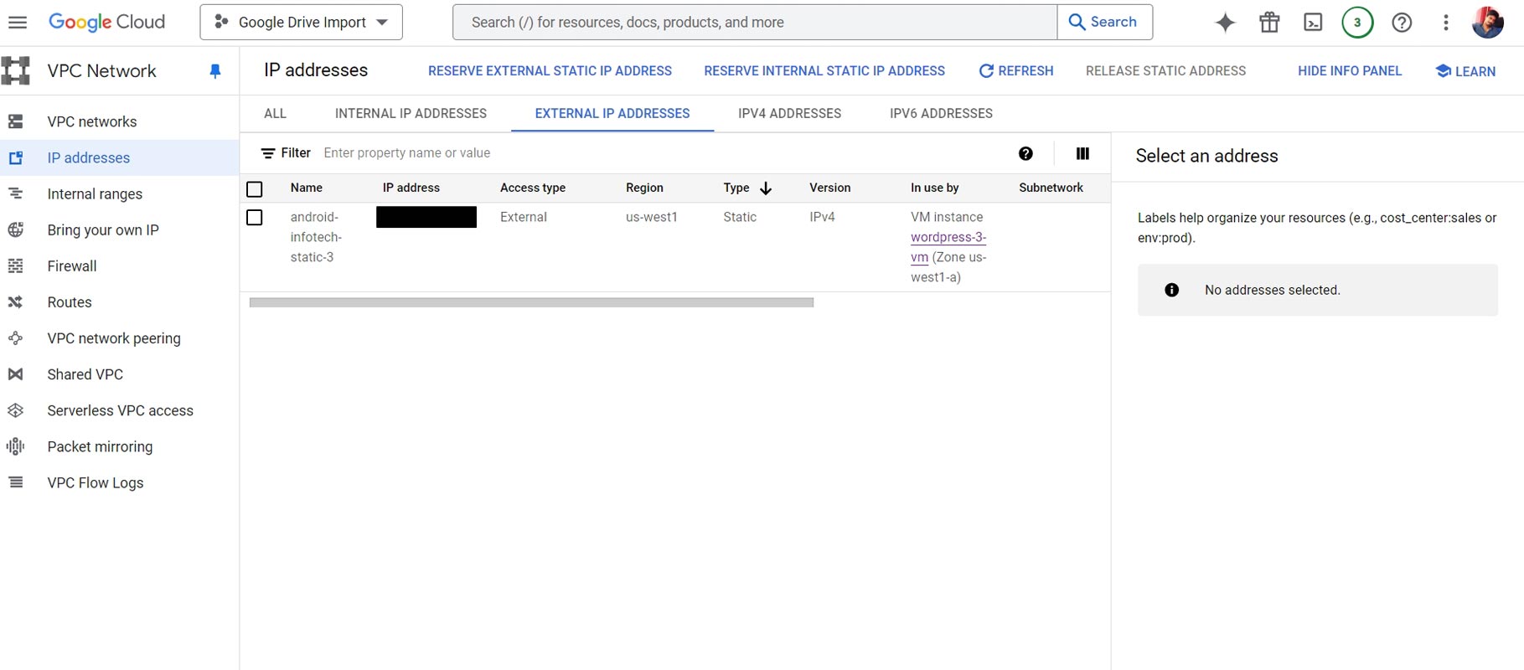
Task: Open the hamburger navigation menu
Action: pyautogui.click(x=18, y=23)
